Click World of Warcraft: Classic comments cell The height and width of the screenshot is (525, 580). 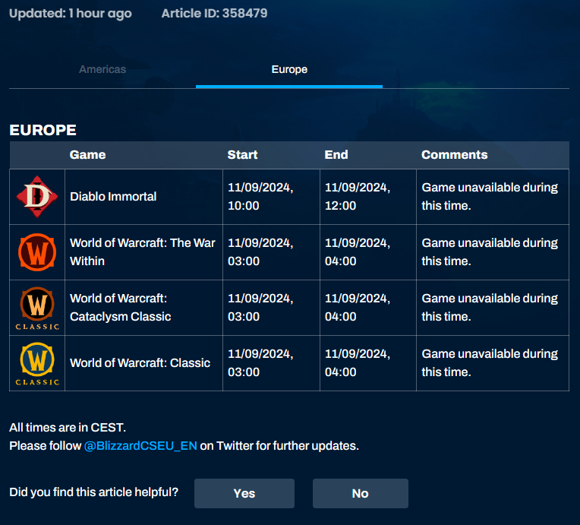[x=493, y=363]
